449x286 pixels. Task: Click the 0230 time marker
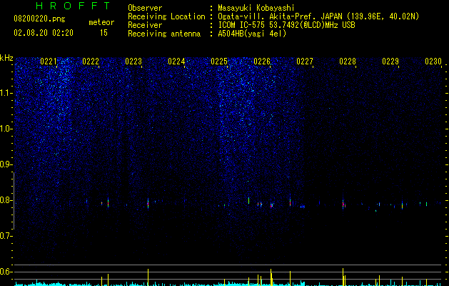pyautogui.click(x=433, y=61)
